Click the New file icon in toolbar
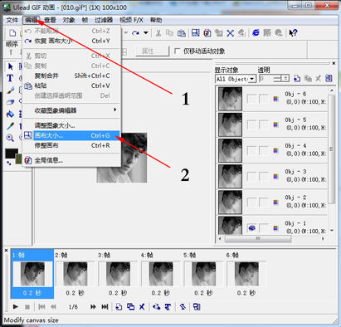 [12, 33]
